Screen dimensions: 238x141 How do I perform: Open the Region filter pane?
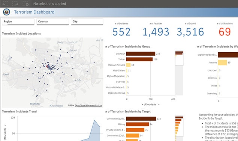click(18, 22)
